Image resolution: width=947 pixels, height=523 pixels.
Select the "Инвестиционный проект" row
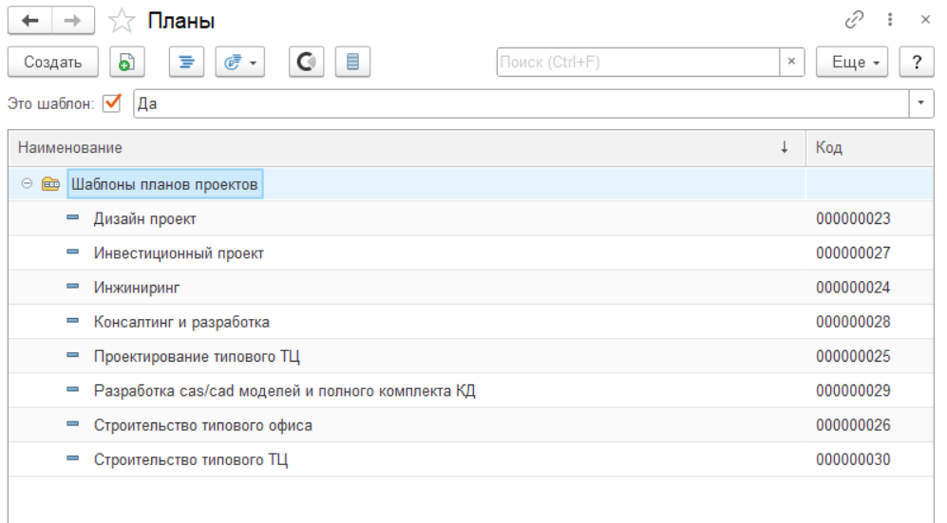click(x=179, y=253)
